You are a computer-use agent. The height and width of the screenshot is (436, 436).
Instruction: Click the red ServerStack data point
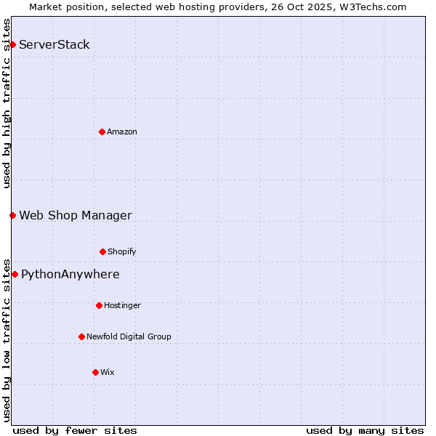[x=12, y=45]
